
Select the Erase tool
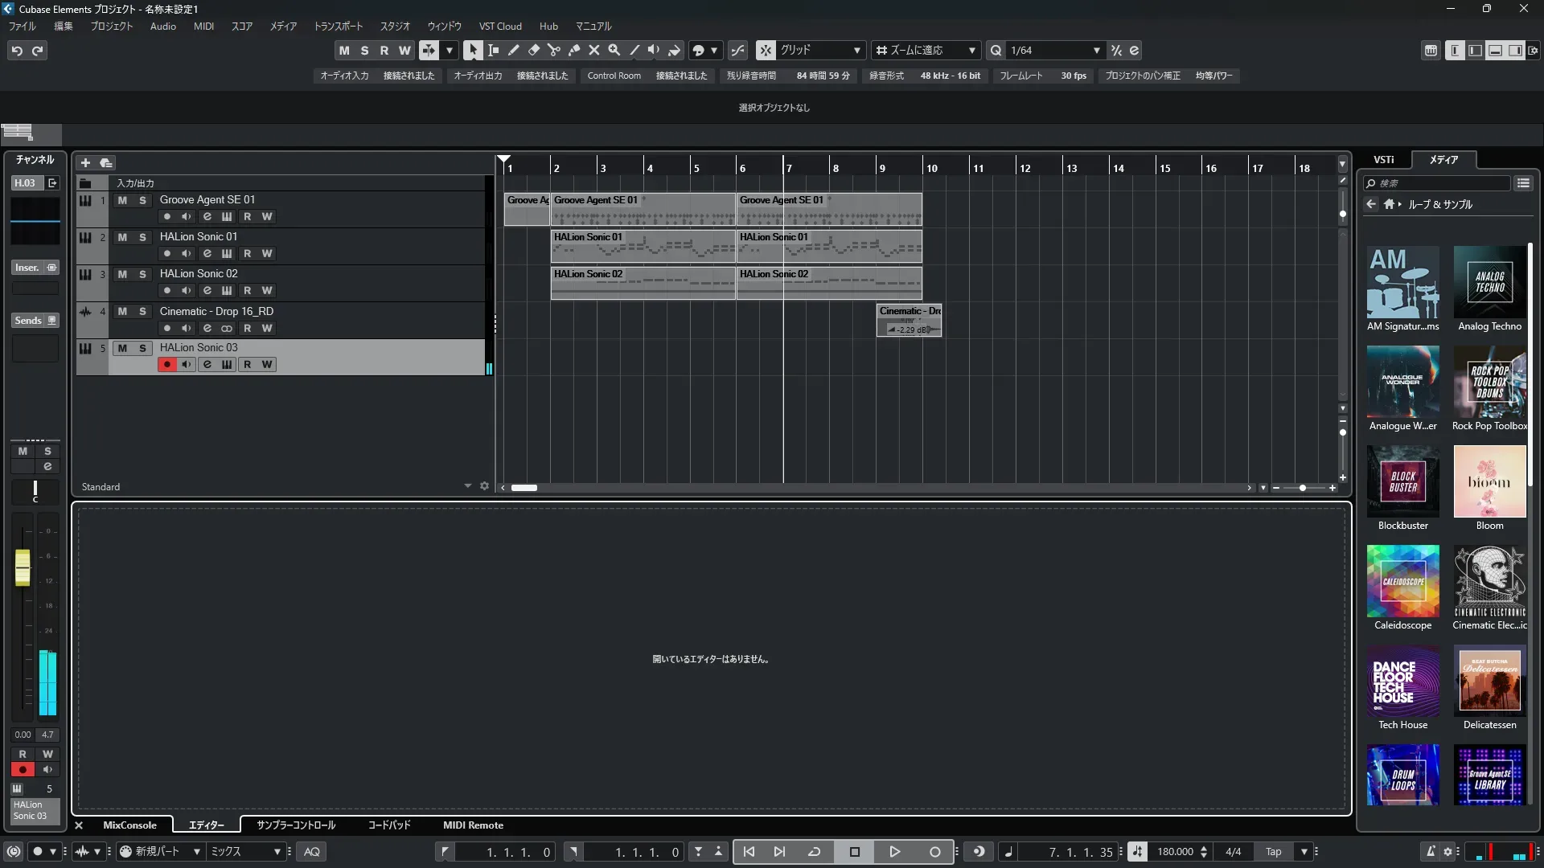click(534, 50)
